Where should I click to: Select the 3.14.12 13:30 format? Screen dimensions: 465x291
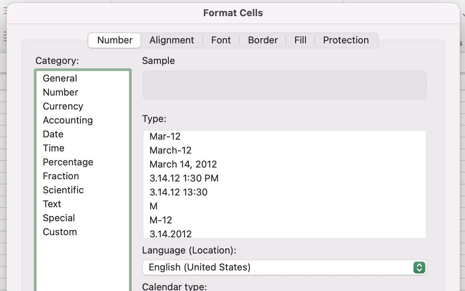pos(178,192)
